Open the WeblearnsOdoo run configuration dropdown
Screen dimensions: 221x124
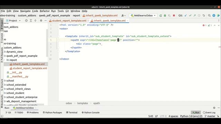point(143,15)
